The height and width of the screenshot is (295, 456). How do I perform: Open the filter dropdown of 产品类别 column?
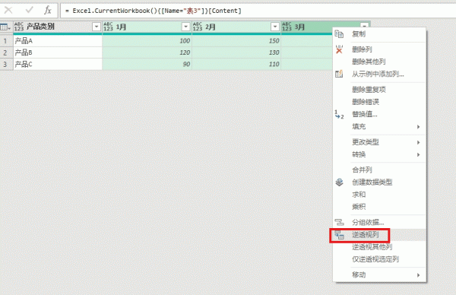click(x=97, y=27)
